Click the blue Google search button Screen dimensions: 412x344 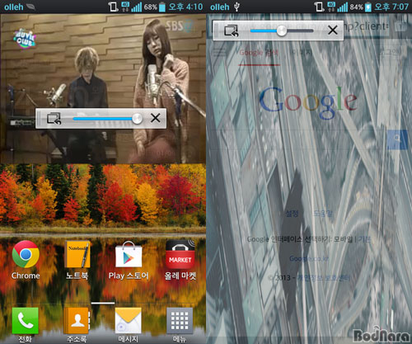click(x=397, y=139)
